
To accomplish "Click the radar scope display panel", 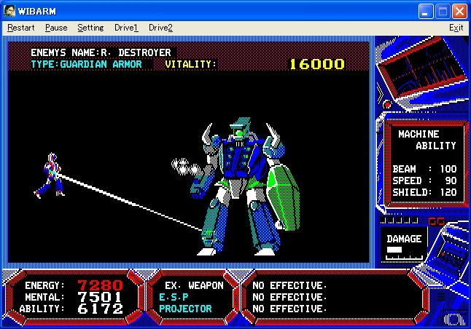I will 422,70.
